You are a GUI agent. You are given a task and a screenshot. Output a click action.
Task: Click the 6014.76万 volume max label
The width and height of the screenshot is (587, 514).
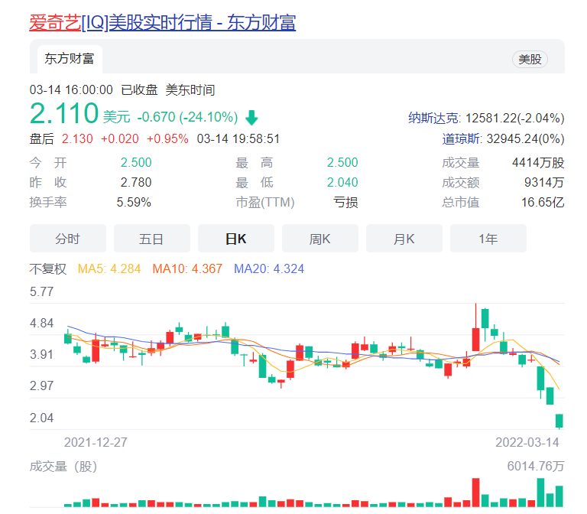(536, 466)
